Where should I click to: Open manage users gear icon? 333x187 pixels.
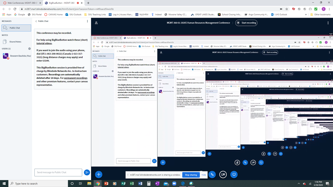(30, 49)
